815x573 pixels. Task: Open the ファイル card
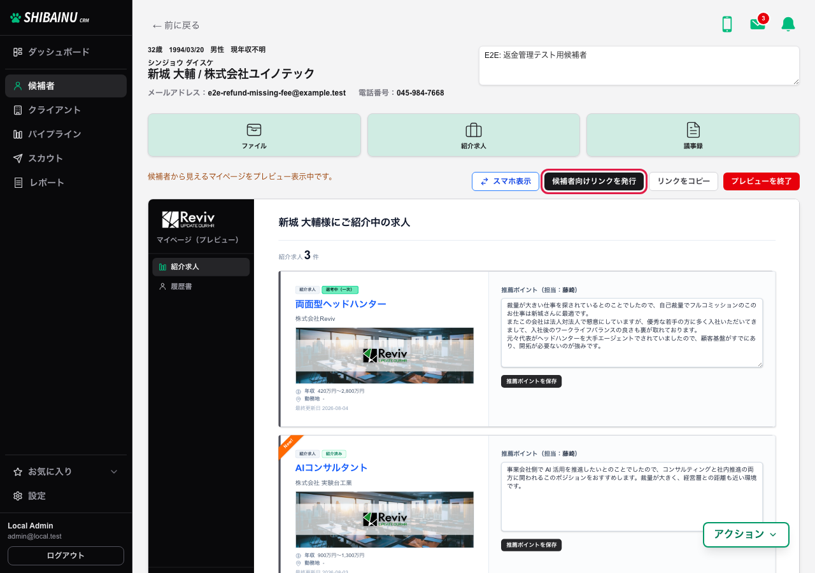tap(254, 135)
